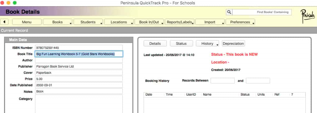Screen dimensions: 317x113
Task: Open the History dropdown tab
Action: tap(207, 44)
